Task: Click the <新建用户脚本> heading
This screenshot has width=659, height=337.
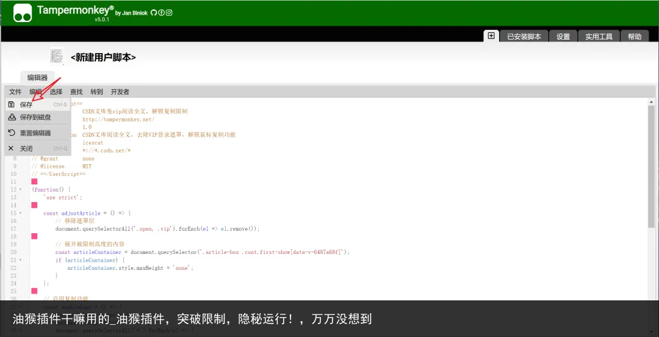Action: [103, 57]
